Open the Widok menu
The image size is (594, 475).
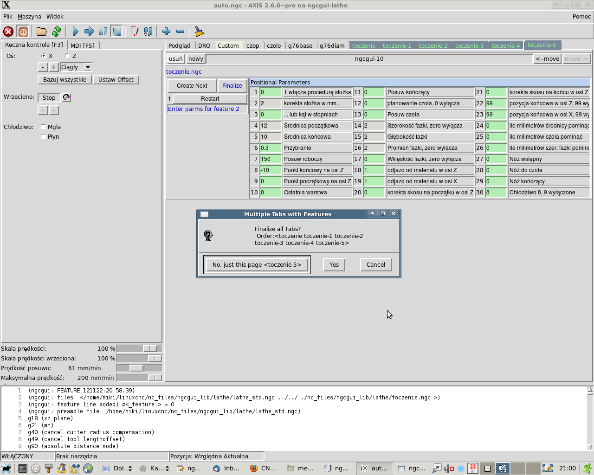(x=55, y=16)
